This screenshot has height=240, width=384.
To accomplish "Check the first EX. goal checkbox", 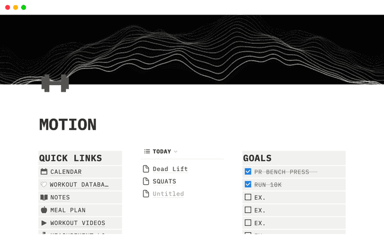I will (248, 197).
